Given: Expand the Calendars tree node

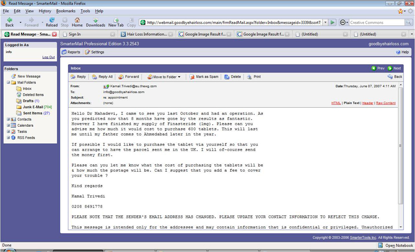Looking at the screenshot, I should click(x=8, y=125).
